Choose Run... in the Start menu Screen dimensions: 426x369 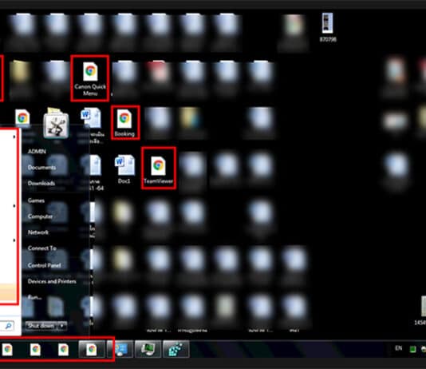pos(34,297)
